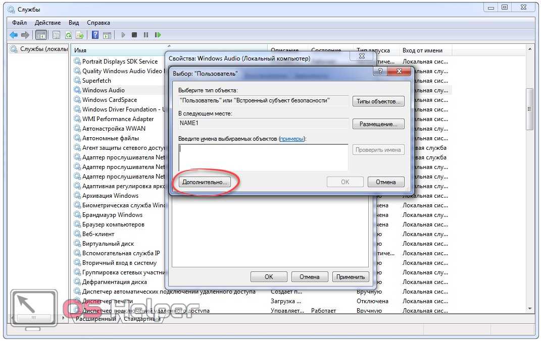Click the help question-mark of the Выбор dialog
Image resolution: width=541 pixels, height=341 pixels.
[380, 71]
